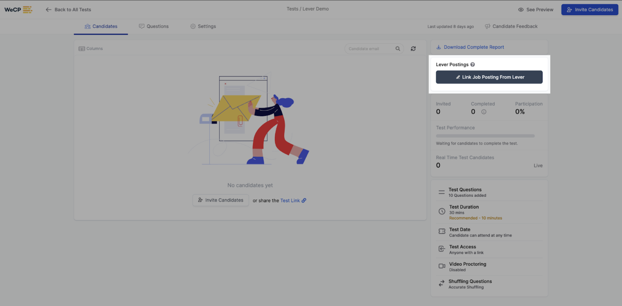The image size is (622, 306).
Task: Click the Test Access icon
Action: (x=442, y=249)
